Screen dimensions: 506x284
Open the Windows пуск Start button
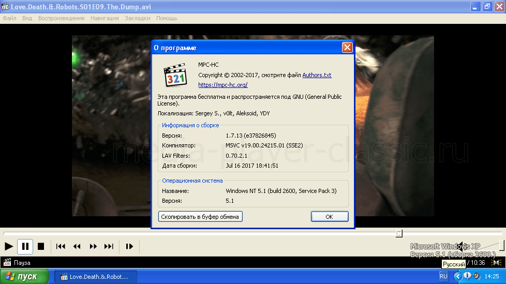(24, 277)
